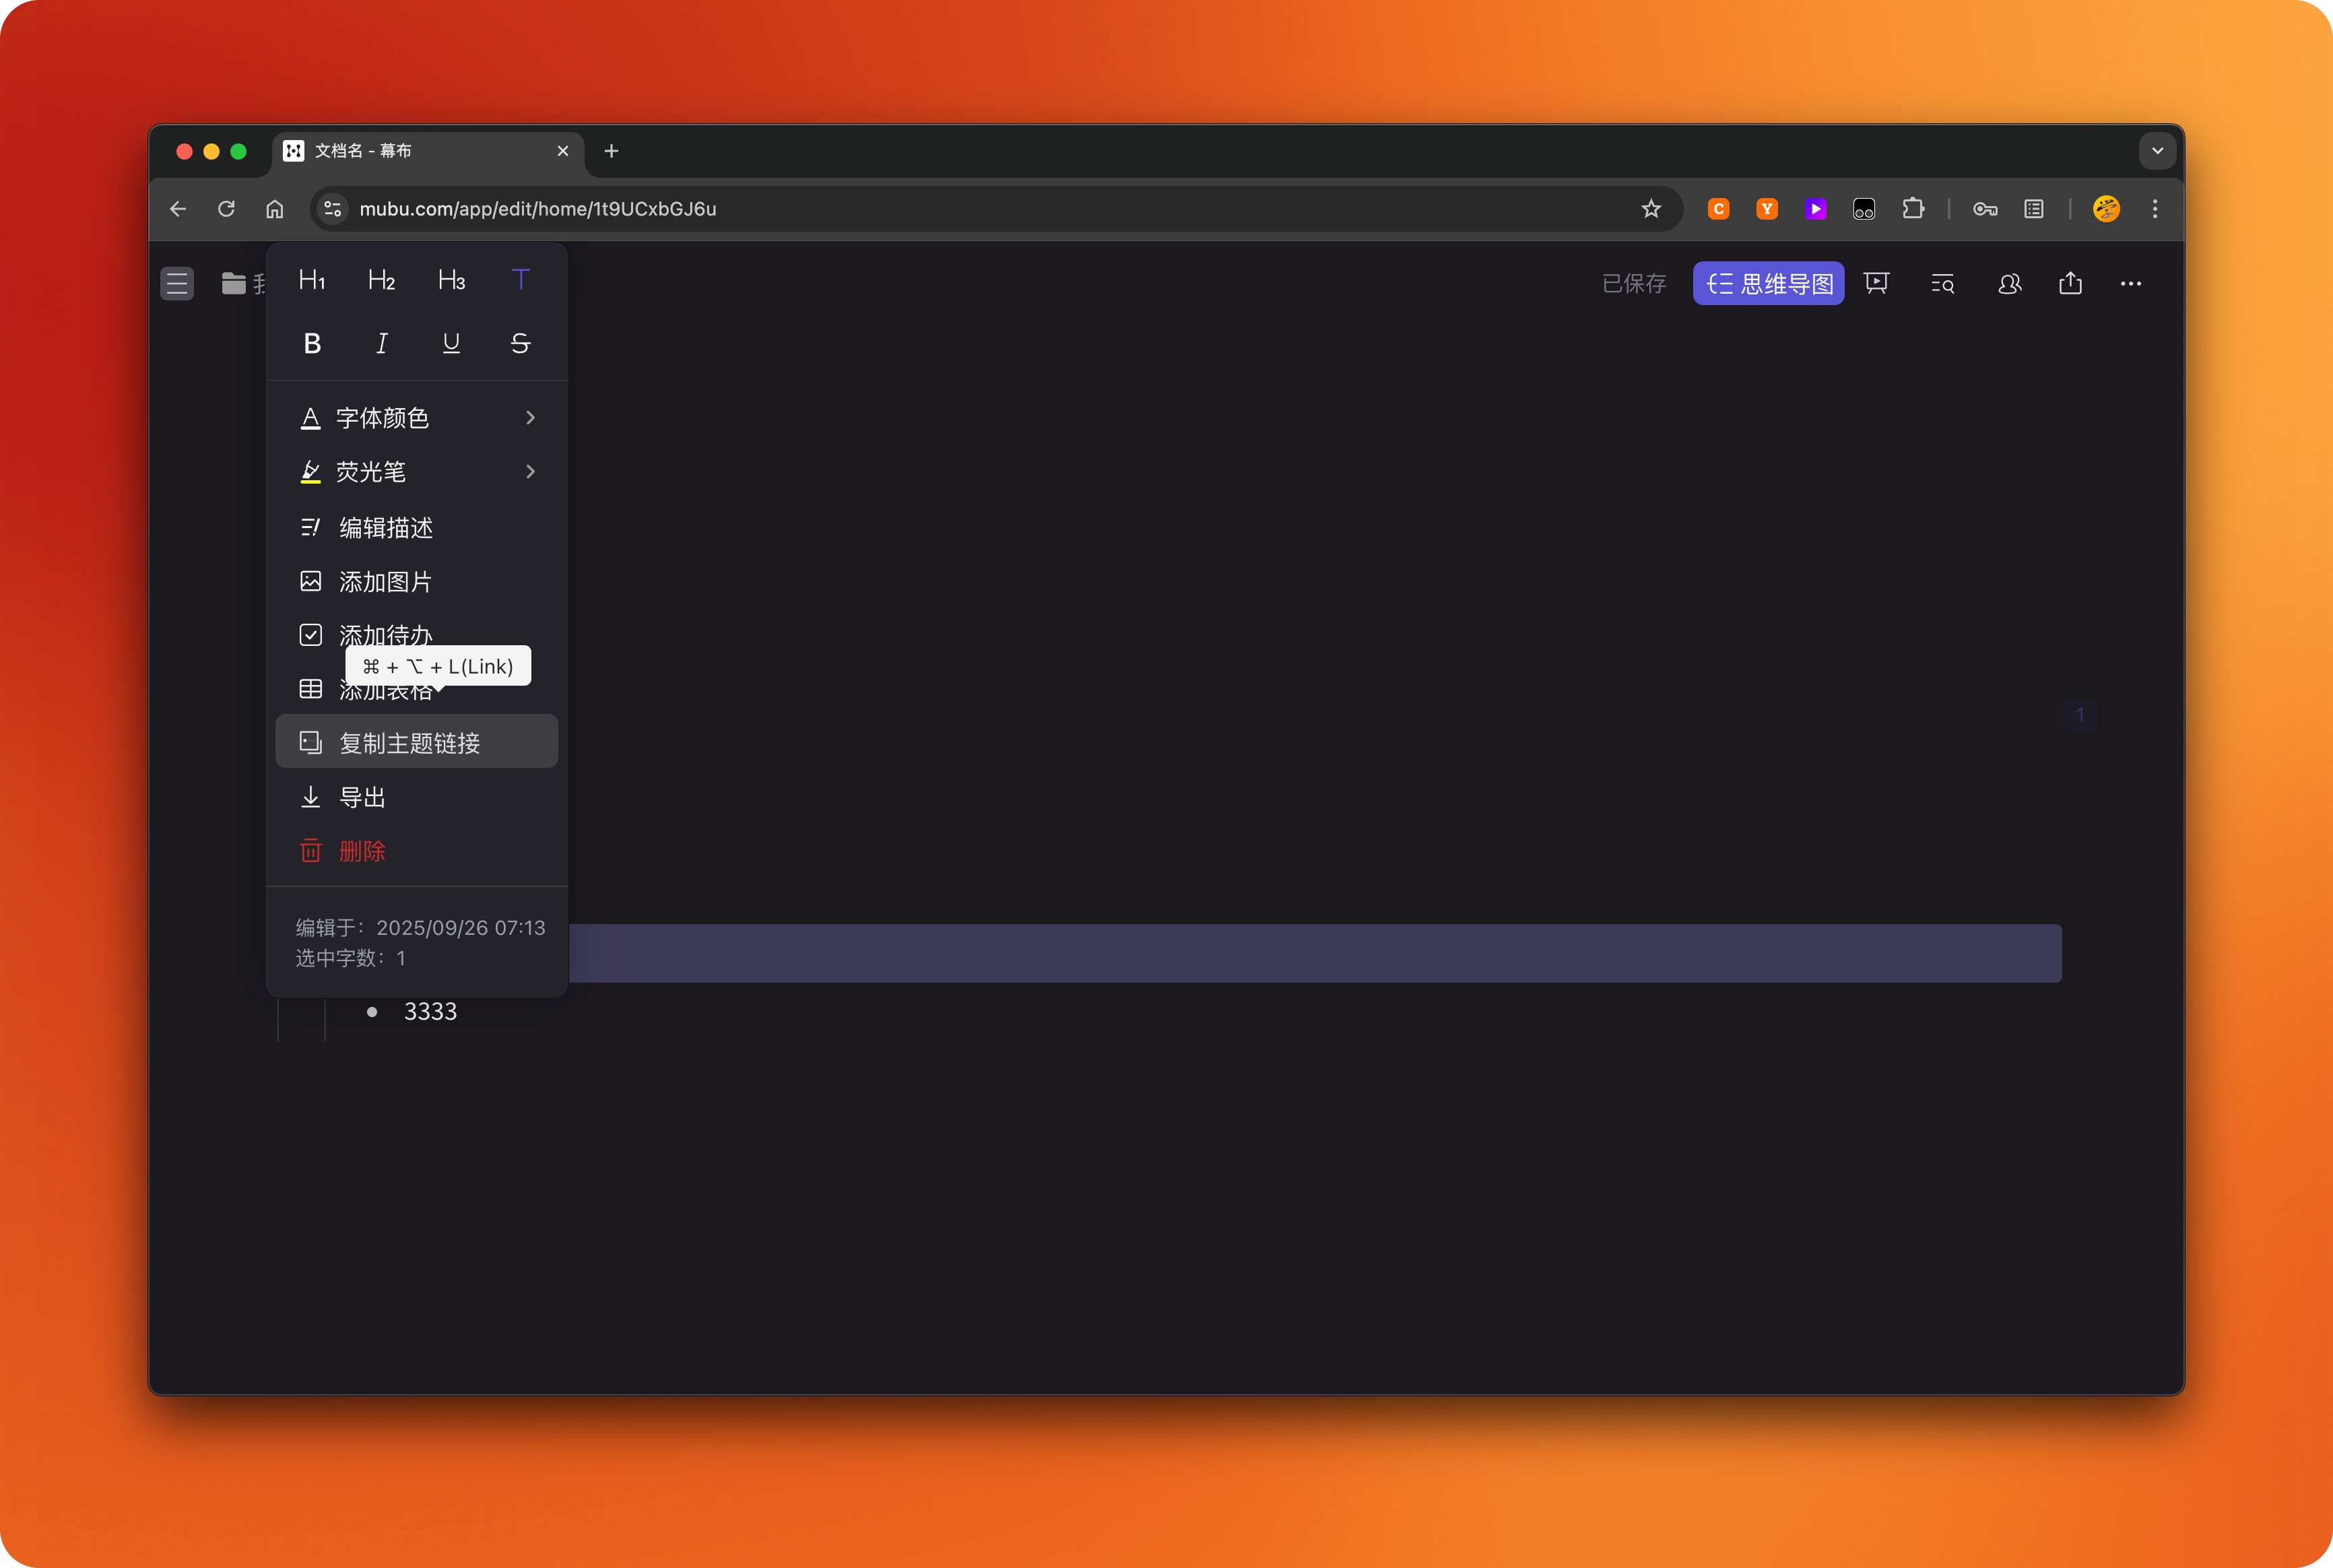Open the glasses-face extension icon
This screenshot has width=2333, height=1568.
coord(1864,209)
